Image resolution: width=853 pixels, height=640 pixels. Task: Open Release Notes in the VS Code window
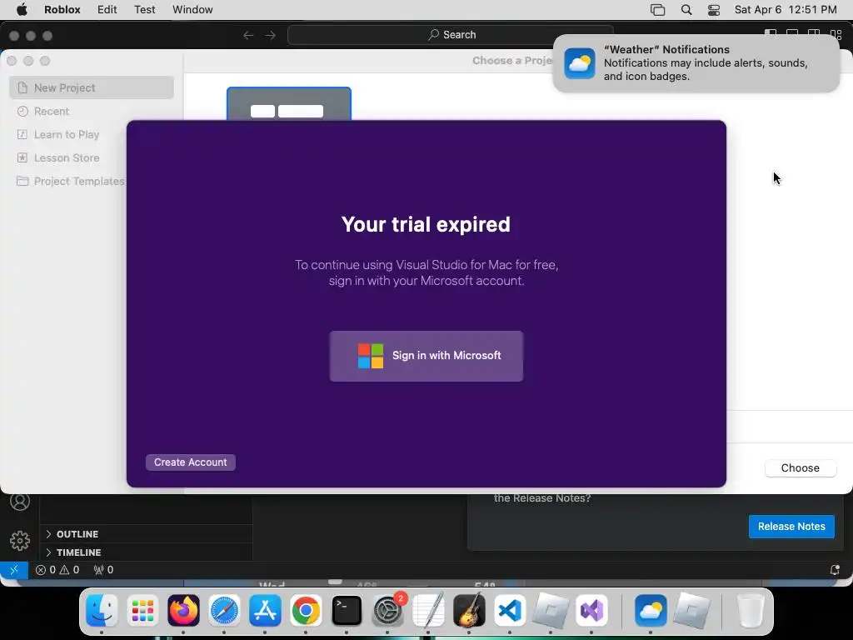click(791, 527)
